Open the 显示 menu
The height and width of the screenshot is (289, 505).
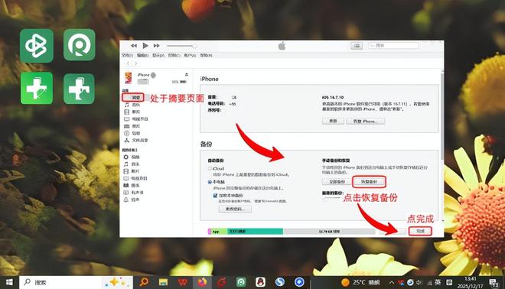[158, 55]
